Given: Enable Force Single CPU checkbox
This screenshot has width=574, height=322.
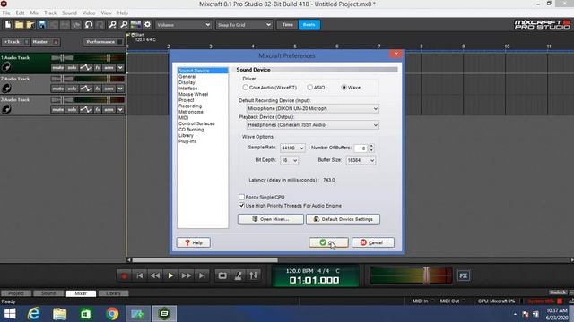Looking at the screenshot, I should [x=241, y=197].
